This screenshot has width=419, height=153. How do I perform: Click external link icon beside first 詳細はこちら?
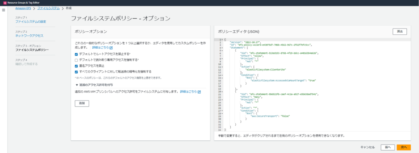[111, 48]
